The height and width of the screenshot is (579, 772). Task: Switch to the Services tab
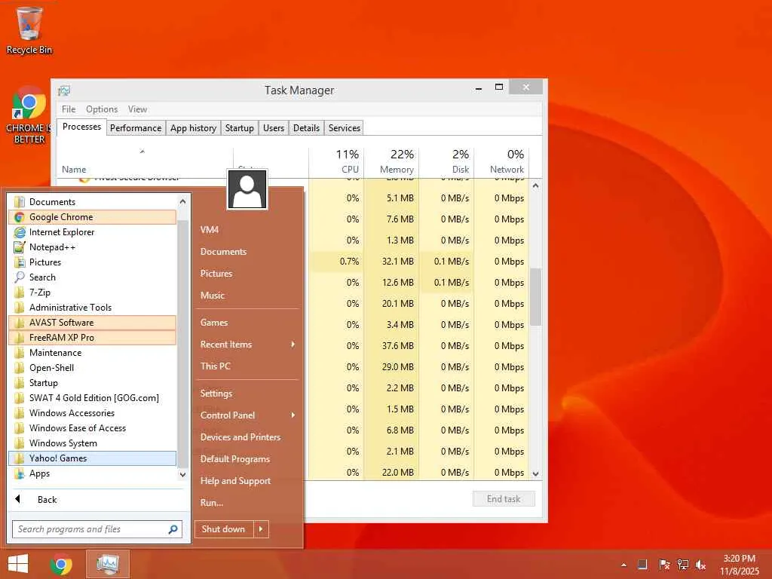(344, 128)
